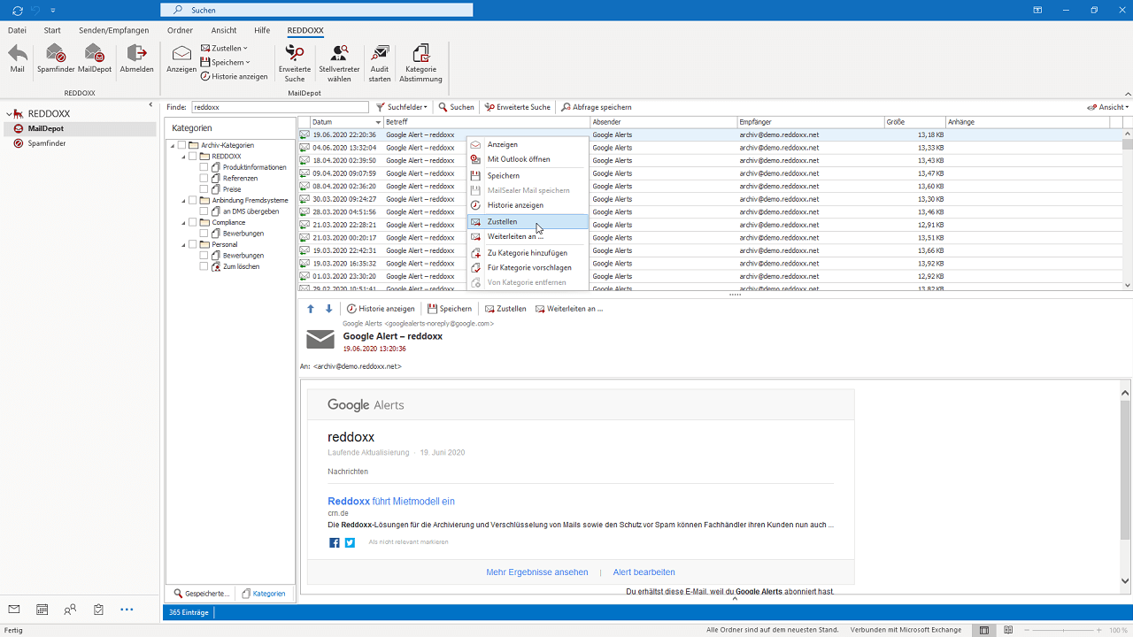Click Historie anzeigen in preview toolbar
1133x637 pixels.
[381, 309]
